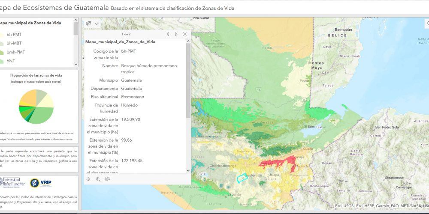Click the bh-MBT legend label
Image resolution: width=429 pixels, height=214 pixels.
tap(14, 43)
